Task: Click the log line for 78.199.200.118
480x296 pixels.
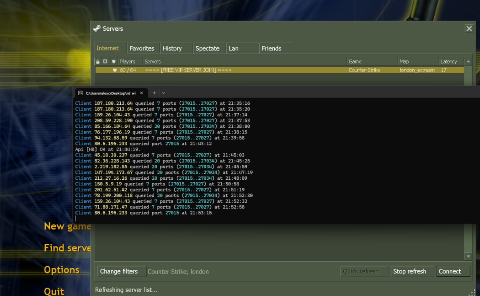Action: (x=164, y=196)
